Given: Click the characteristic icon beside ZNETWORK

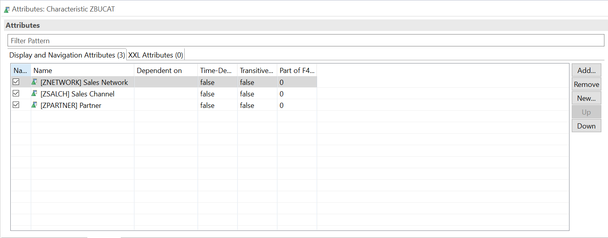Looking at the screenshot, I should click(34, 82).
